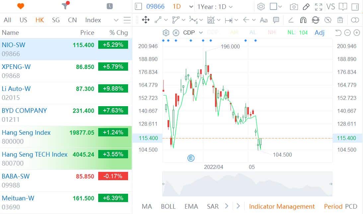This screenshot has width=363, height=214.
Task: Toggle Adj adjusted price mode
Action: (x=319, y=33)
